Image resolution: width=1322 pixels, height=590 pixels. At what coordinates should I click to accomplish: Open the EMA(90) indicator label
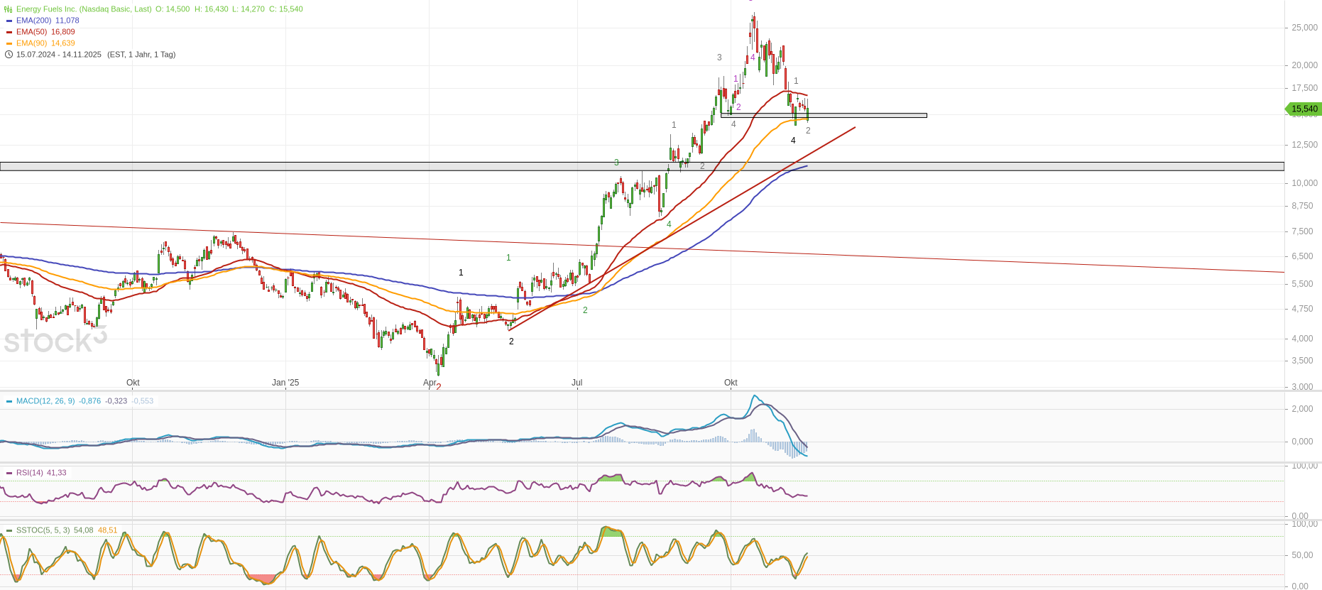point(31,43)
